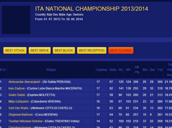The width and height of the screenshot is (172, 128).
Task: Click Tsvetan Nikolaev Sokolov link
Action: [25, 121]
